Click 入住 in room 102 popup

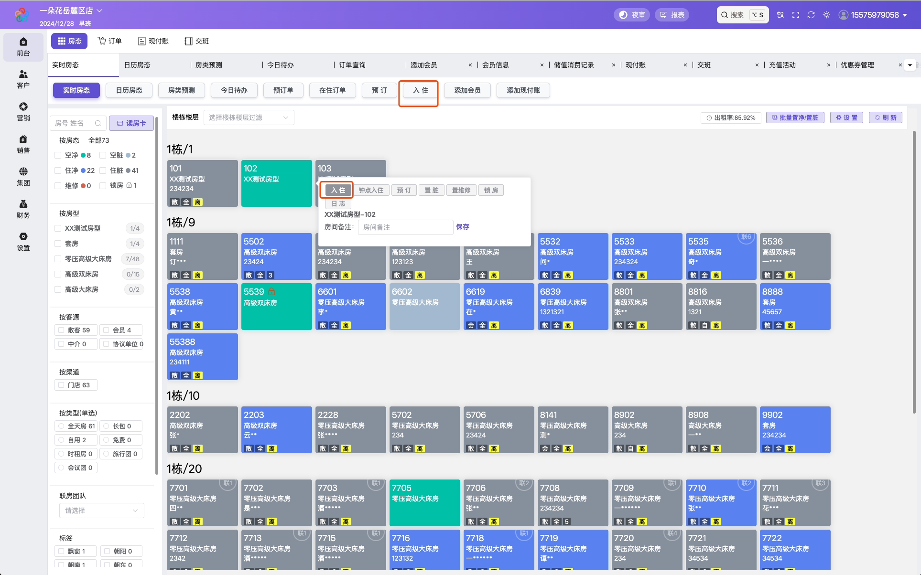(x=338, y=190)
